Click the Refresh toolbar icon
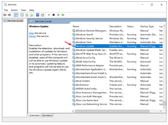The width and height of the screenshot is (168, 125). point(27,15)
